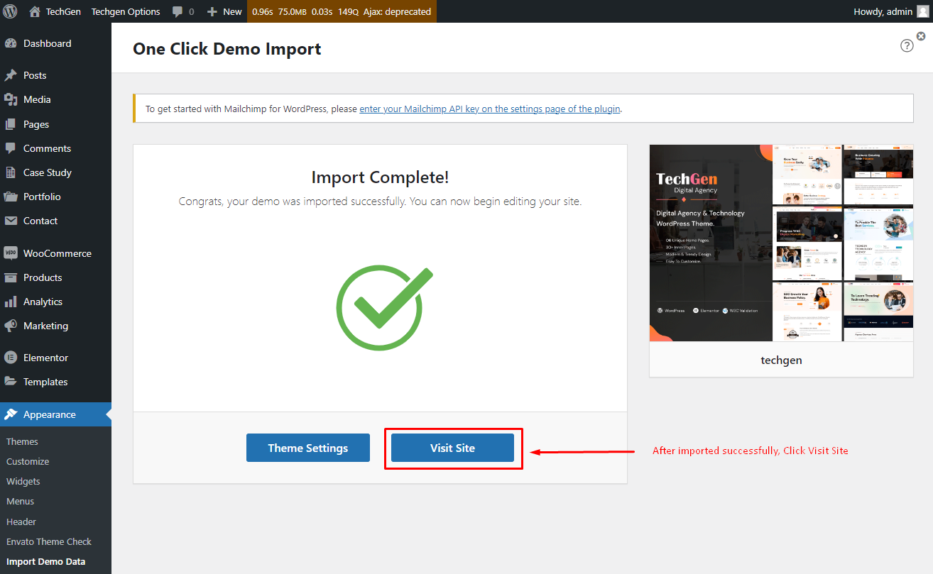Click the Analytics bar chart icon

pos(11,302)
